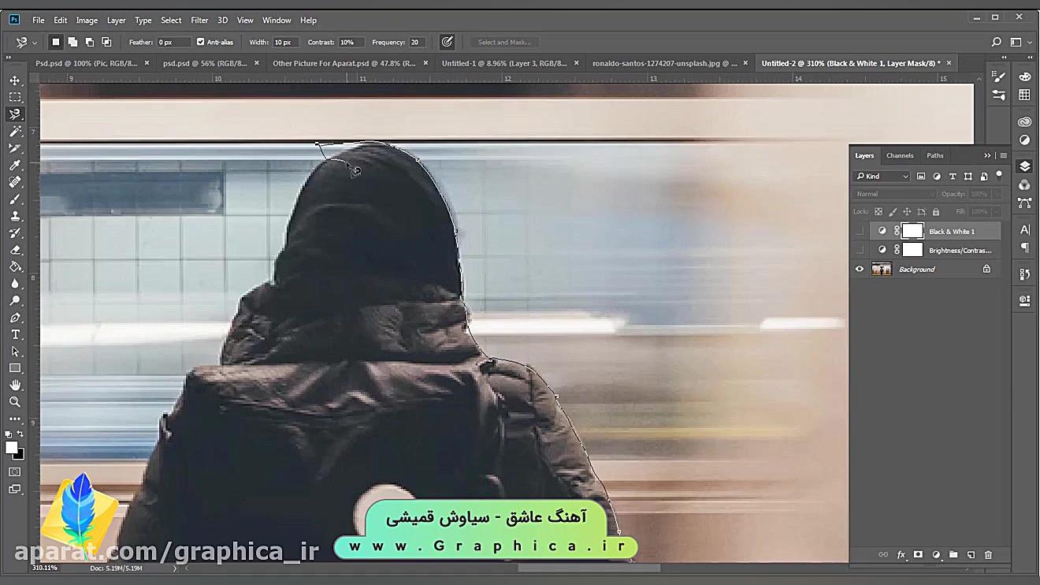Viewport: 1040px width, 585px height.
Task: Open the Filter menu
Action: pos(199,20)
